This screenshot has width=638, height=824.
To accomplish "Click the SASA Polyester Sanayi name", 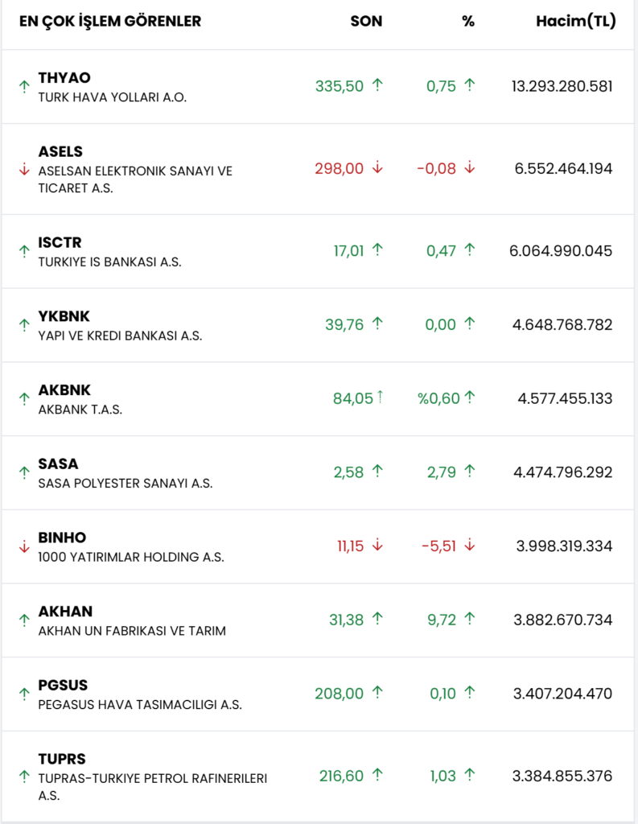I will click(x=125, y=483).
